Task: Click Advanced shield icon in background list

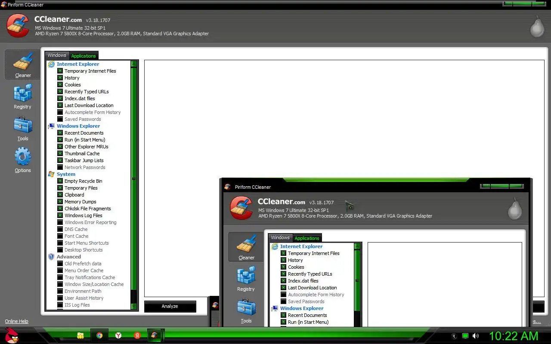Action: 51,257
